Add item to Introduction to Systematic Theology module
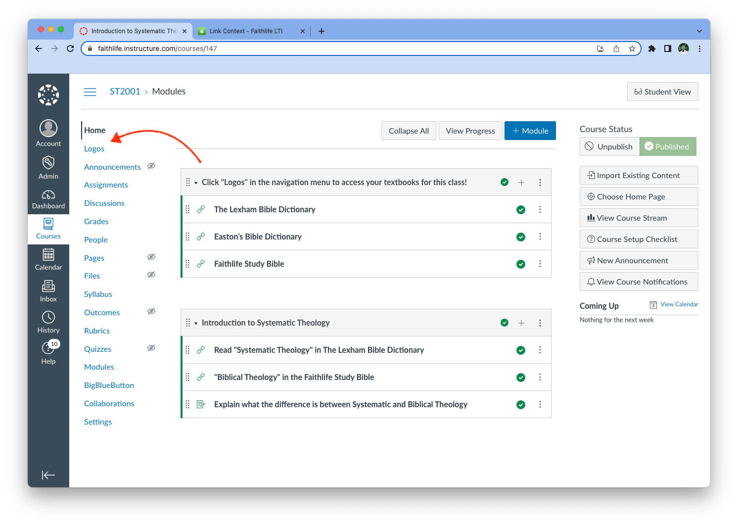This screenshot has width=738, height=524. [x=521, y=323]
